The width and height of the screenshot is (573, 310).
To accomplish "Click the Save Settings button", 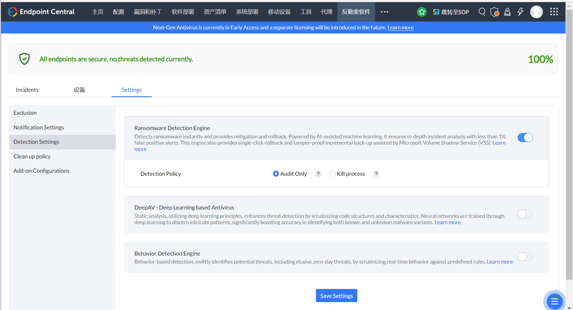I will click(x=336, y=296).
